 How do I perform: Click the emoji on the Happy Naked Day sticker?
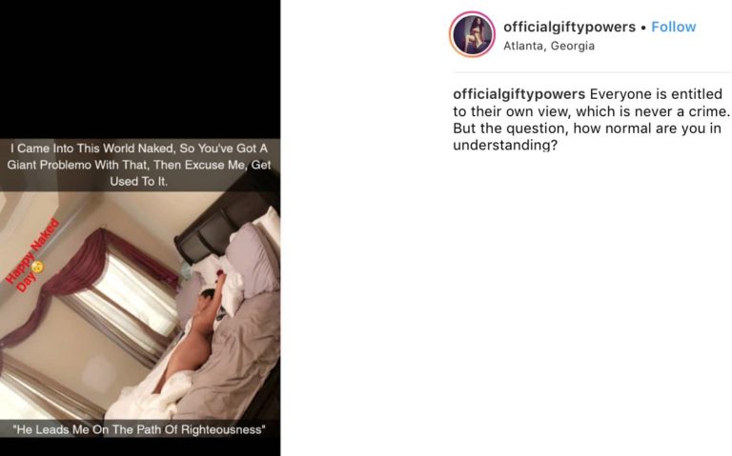coord(37,267)
